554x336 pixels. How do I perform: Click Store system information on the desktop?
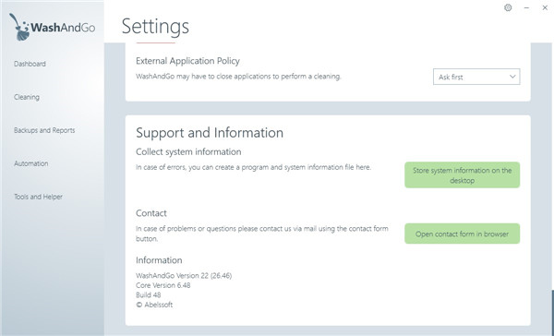tap(463, 174)
